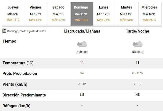Image resolution: width=163 pixels, height=111 pixels.
Task: Select the Jueves forecast tab
Action: point(13,14)
